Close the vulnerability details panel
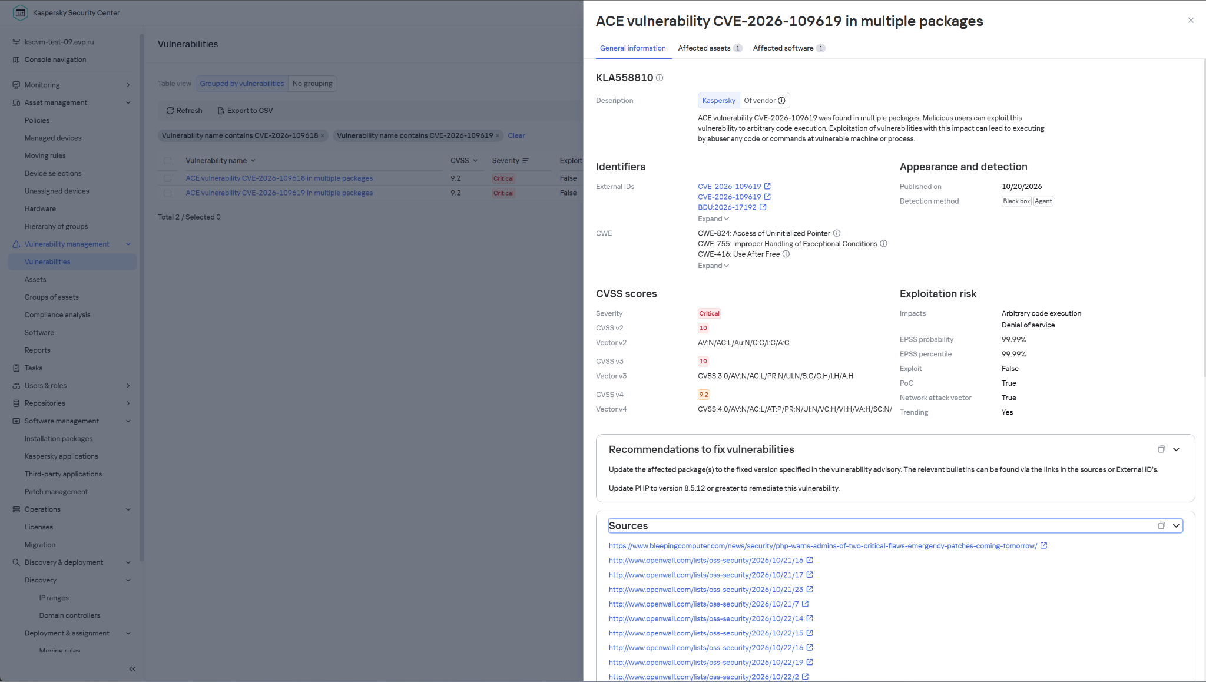The width and height of the screenshot is (1206, 682). [1191, 20]
